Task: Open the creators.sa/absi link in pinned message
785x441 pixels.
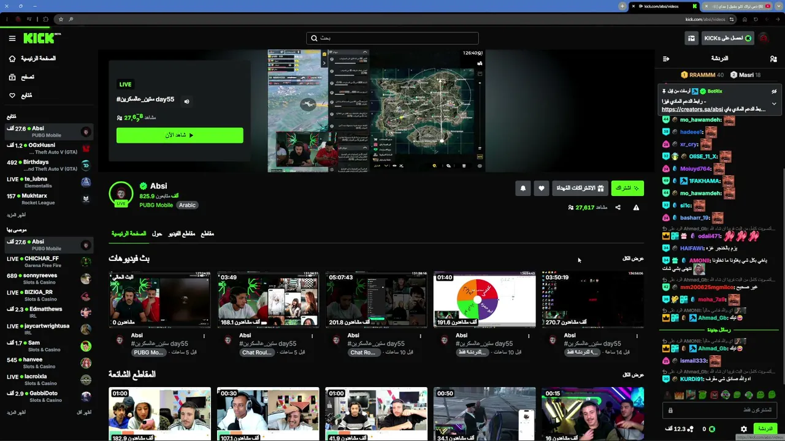Action: pos(692,110)
